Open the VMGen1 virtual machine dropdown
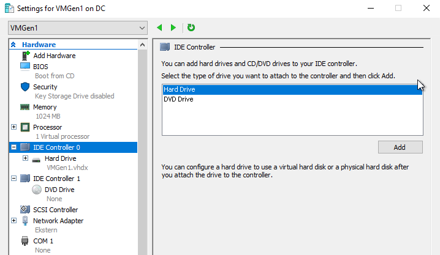This screenshot has width=440, height=255. 142,28
